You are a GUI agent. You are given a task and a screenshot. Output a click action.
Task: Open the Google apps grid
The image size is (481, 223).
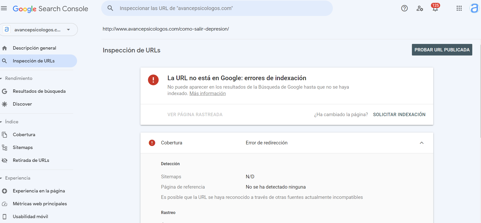click(x=459, y=8)
